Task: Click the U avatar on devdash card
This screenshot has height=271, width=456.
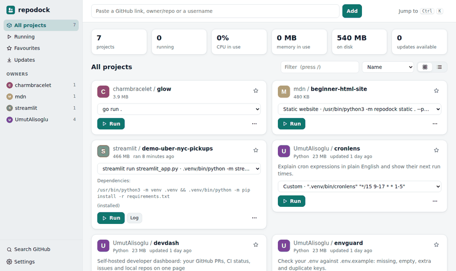Action: 103,246
